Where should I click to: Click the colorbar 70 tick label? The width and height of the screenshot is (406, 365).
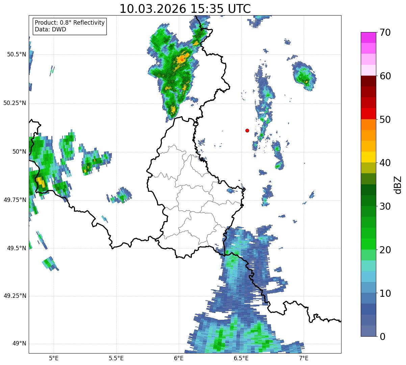(x=385, y=32)
